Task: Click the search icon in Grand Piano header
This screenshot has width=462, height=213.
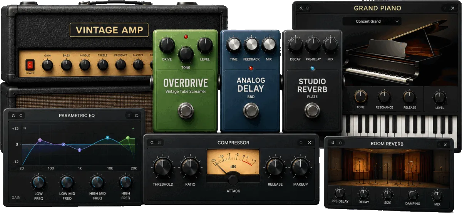Action: (301, 8)
